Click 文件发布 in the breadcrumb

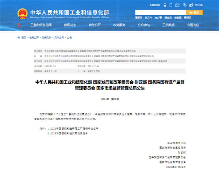pyautogui.click(x=59, y=38)
